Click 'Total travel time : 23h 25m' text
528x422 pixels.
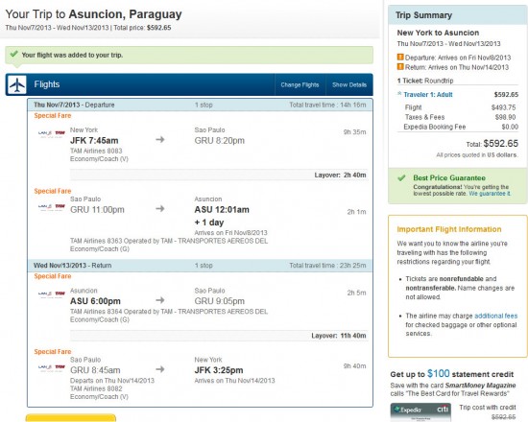coord(327,265)
